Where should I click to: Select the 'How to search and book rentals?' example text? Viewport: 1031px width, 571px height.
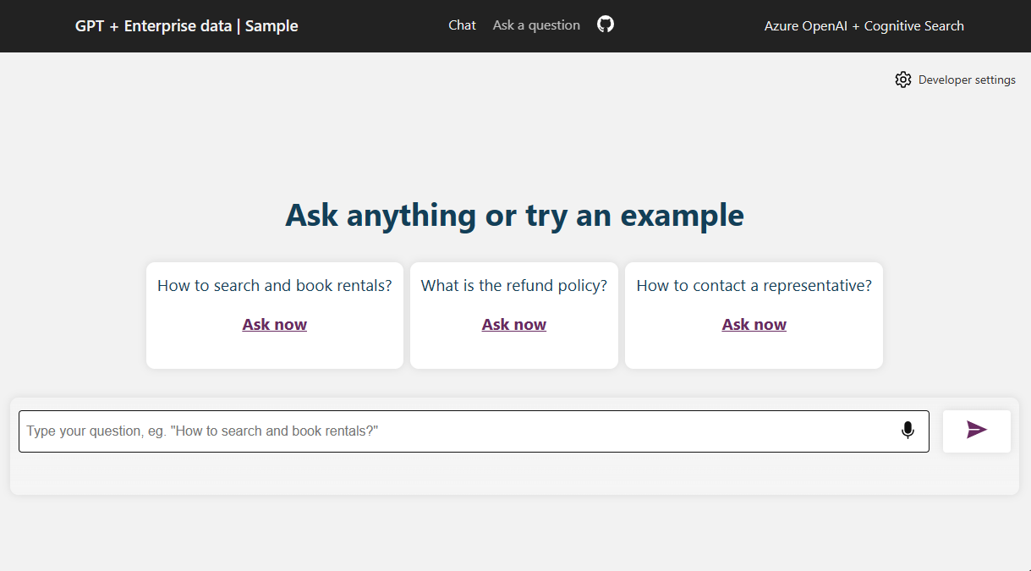tap(275, 286)
